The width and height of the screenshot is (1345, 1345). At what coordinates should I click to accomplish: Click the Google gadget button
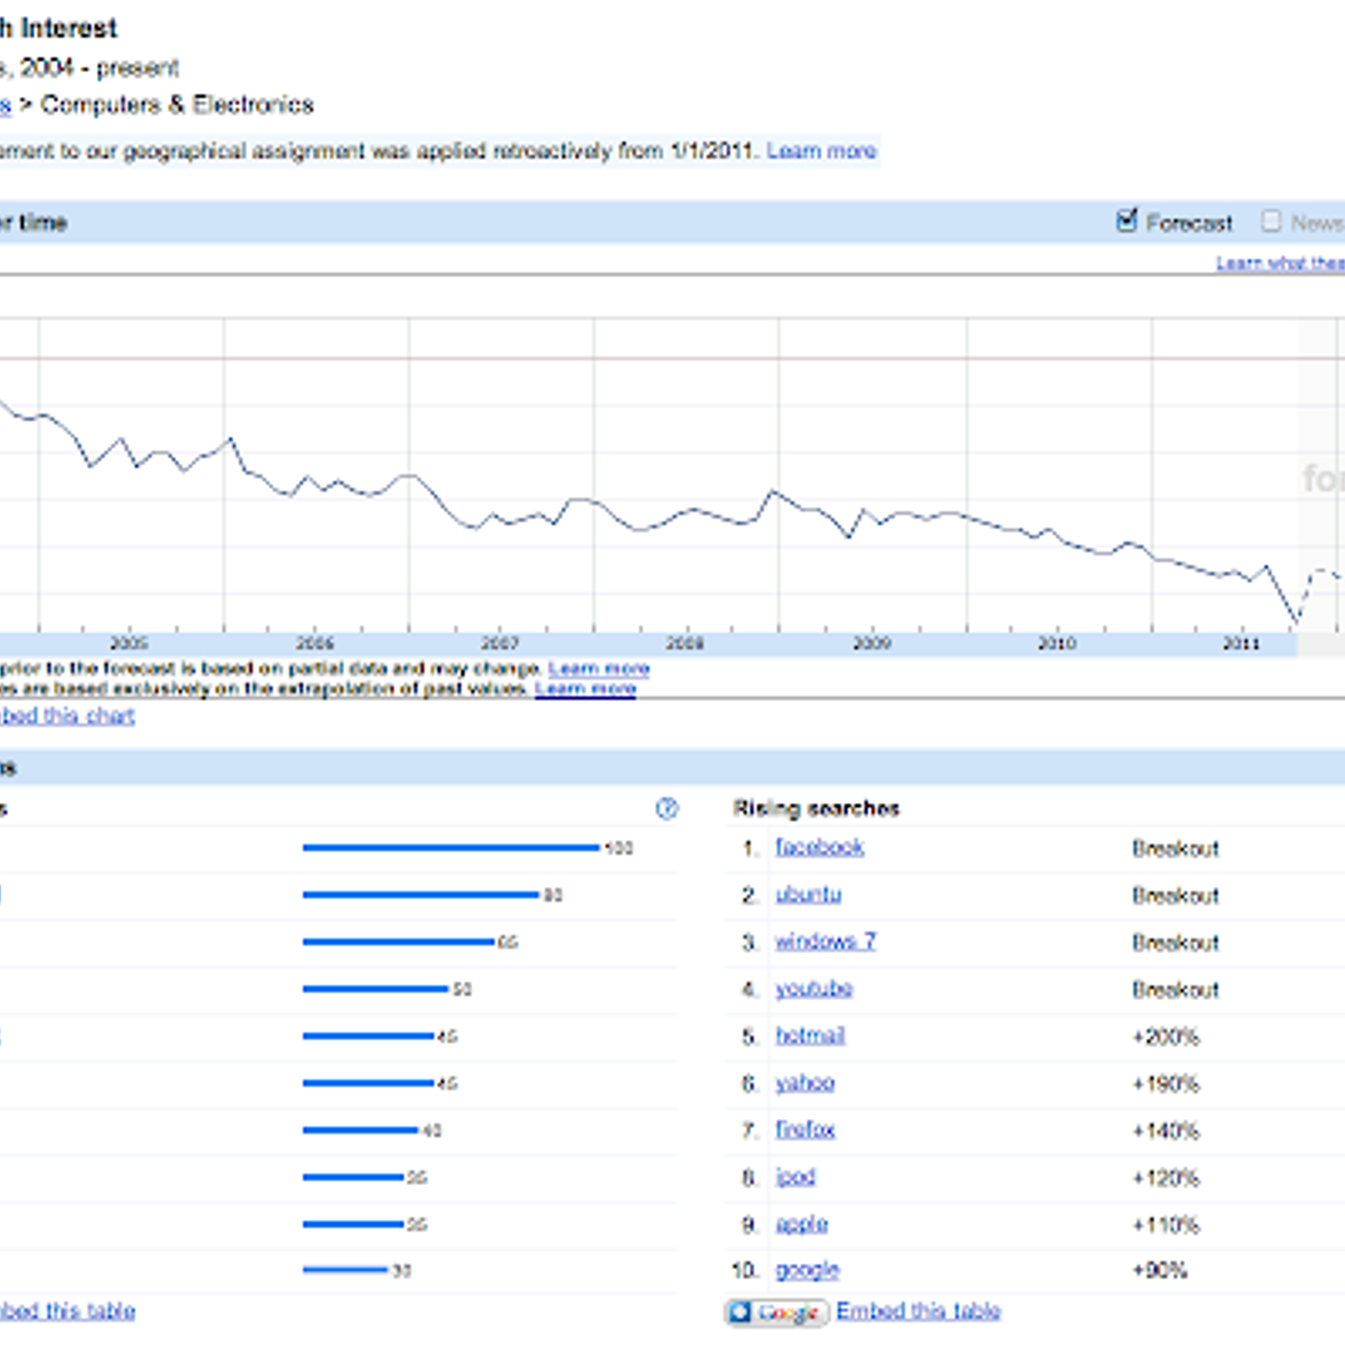pos(778,1312)
